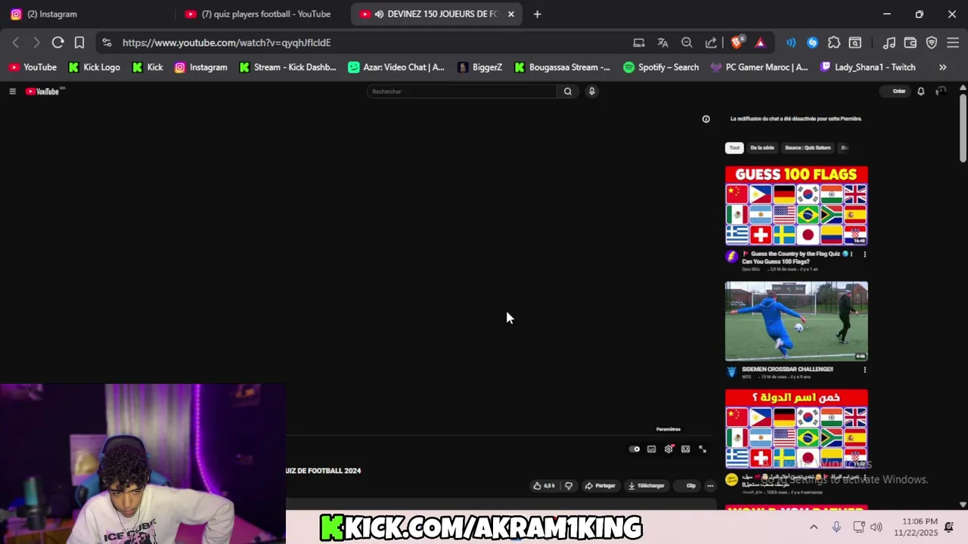Open Guess the Country by the Flag title
968x544 pixels.
tap(797, 258)
